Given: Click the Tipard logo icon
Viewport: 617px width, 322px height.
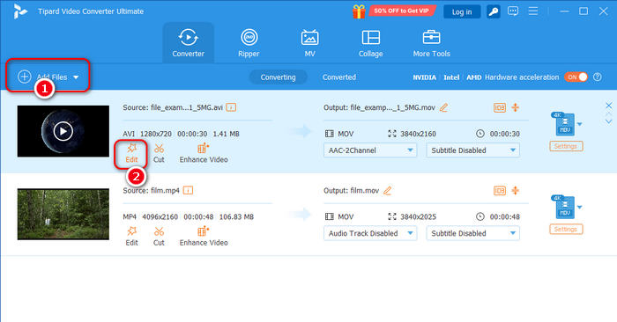Looking at the screenshot, I should [20, 11].
